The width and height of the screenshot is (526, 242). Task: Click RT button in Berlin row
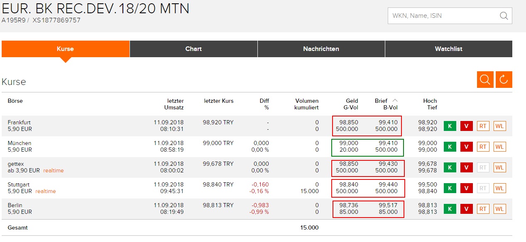(x=483, y=209)
